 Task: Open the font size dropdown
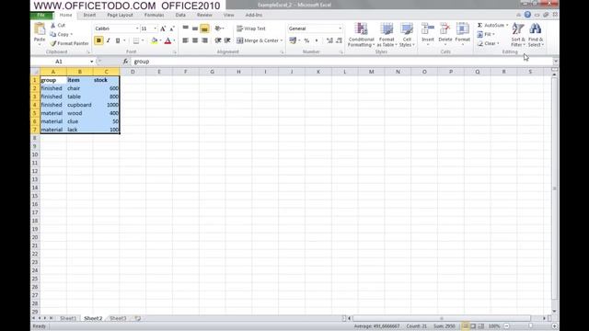pos(156,29)
